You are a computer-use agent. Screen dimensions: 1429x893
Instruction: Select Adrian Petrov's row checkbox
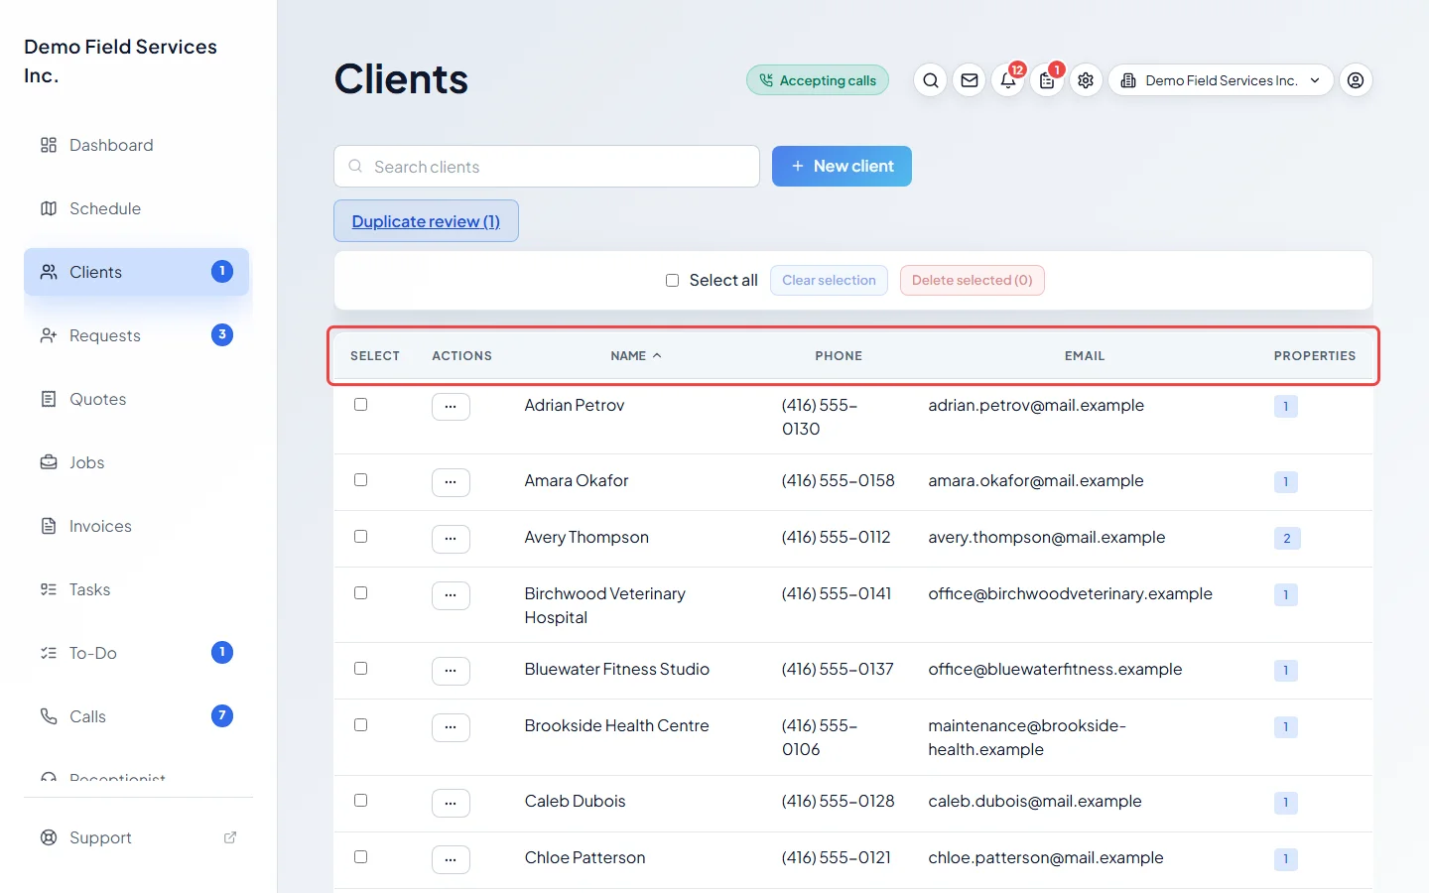pos(361,405)
